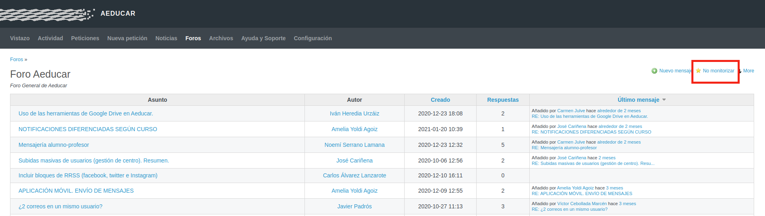Sort the table by Creado column

pos(440,100)
